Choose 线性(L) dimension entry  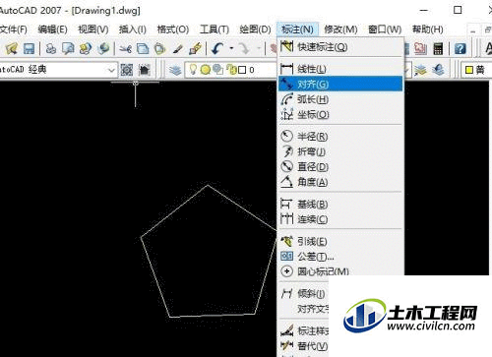(340, 69)
